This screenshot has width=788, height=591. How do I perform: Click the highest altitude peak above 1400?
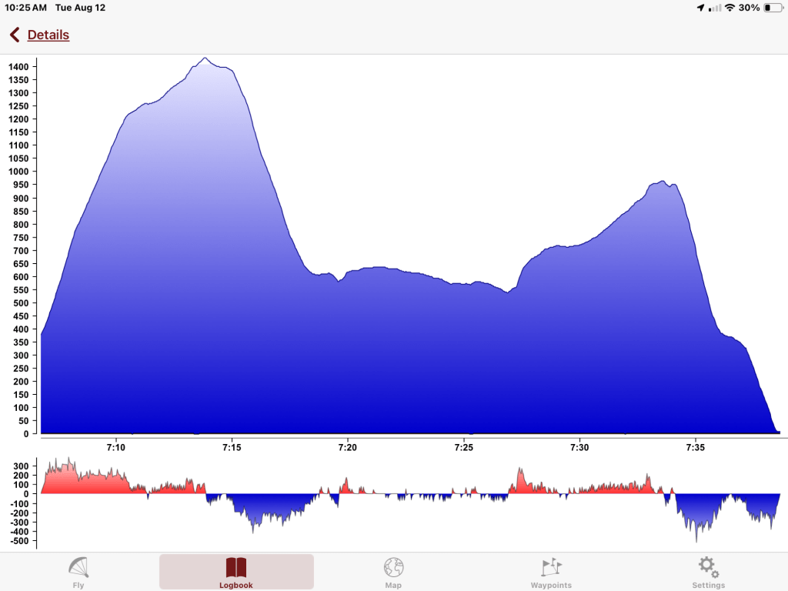coord(205,58)
